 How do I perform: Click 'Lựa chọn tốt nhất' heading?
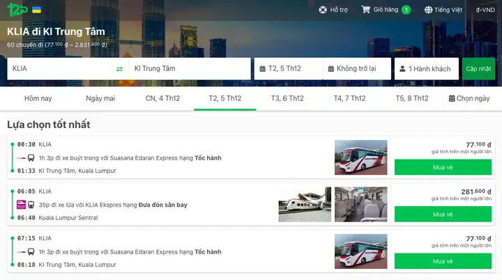49,125
